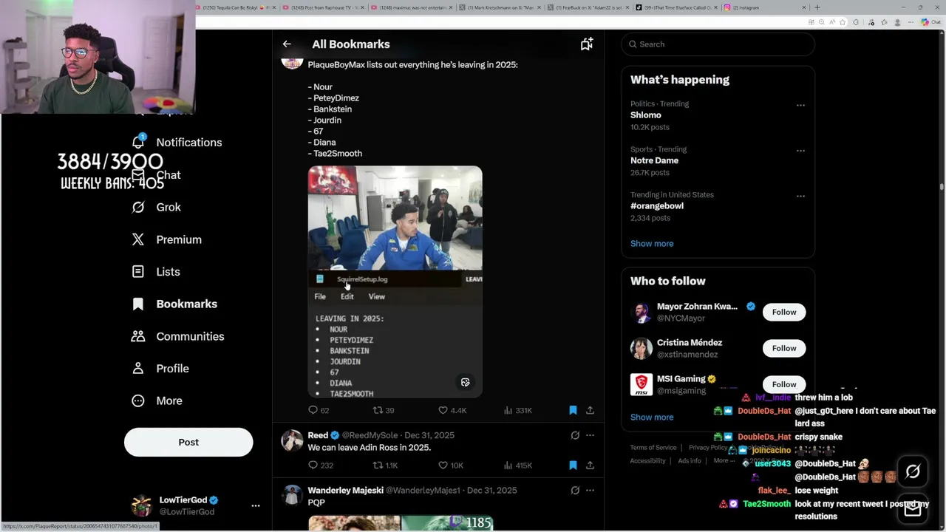Open a new browser tab
The height and width of the screenshot is (532, 946).
coord(817,7)
